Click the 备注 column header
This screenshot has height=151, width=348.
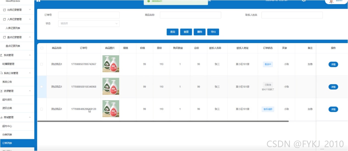[x=310, y=48]
